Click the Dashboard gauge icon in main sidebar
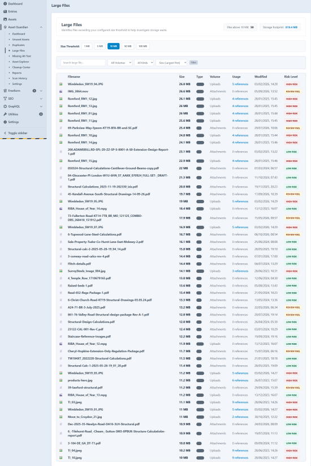Viewport: 311px width, 466px height. coord(5,3)
